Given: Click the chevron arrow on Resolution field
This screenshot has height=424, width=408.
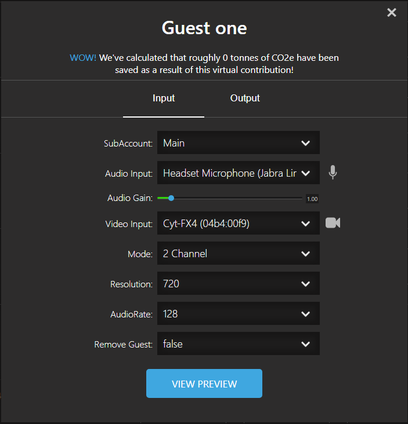Looking at the screenshot, I should tap(306, 284).
